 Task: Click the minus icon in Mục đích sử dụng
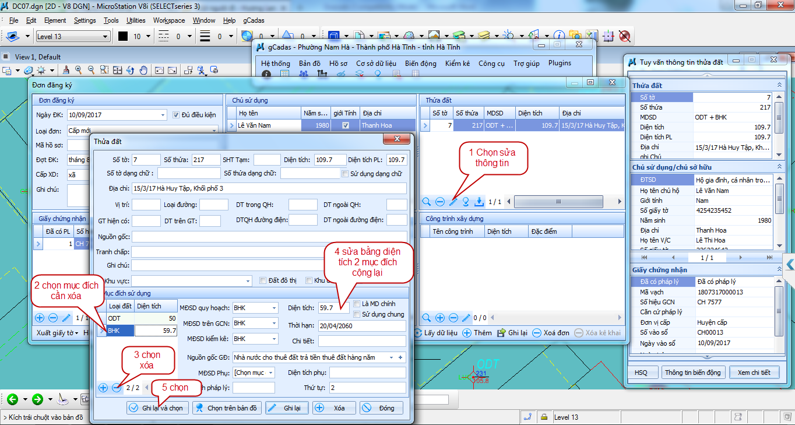(x=117, y=388)
